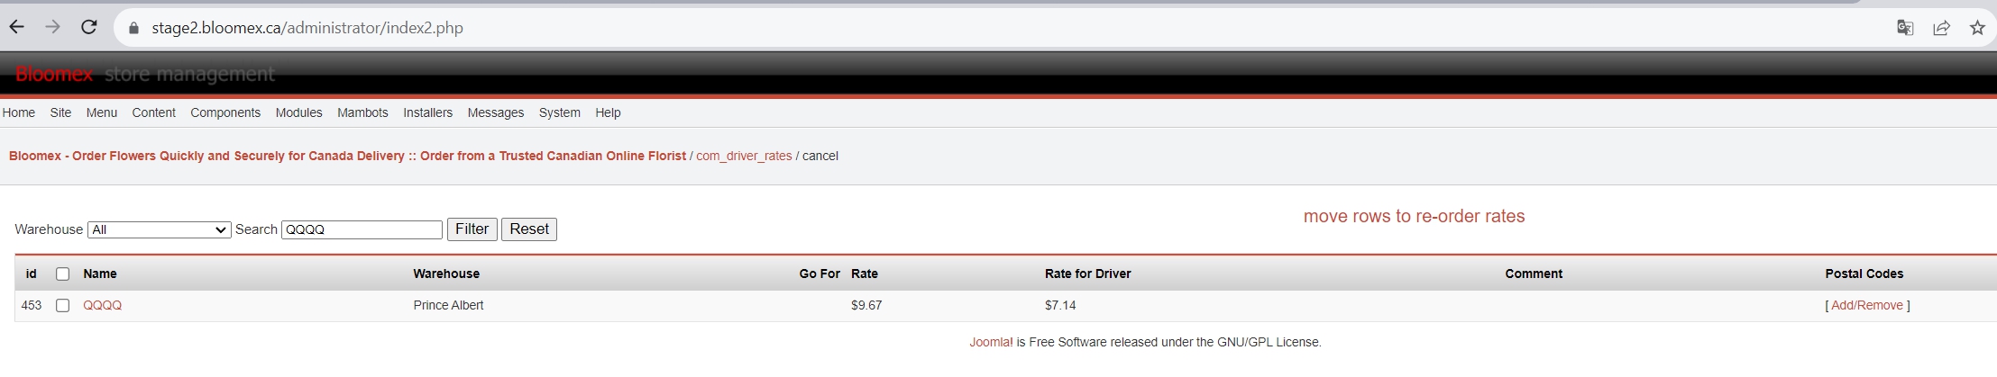This screenshot has width=1997, height=377.
Task: Expand the Warehouse dropdown
Action: [x=160, y=229]
